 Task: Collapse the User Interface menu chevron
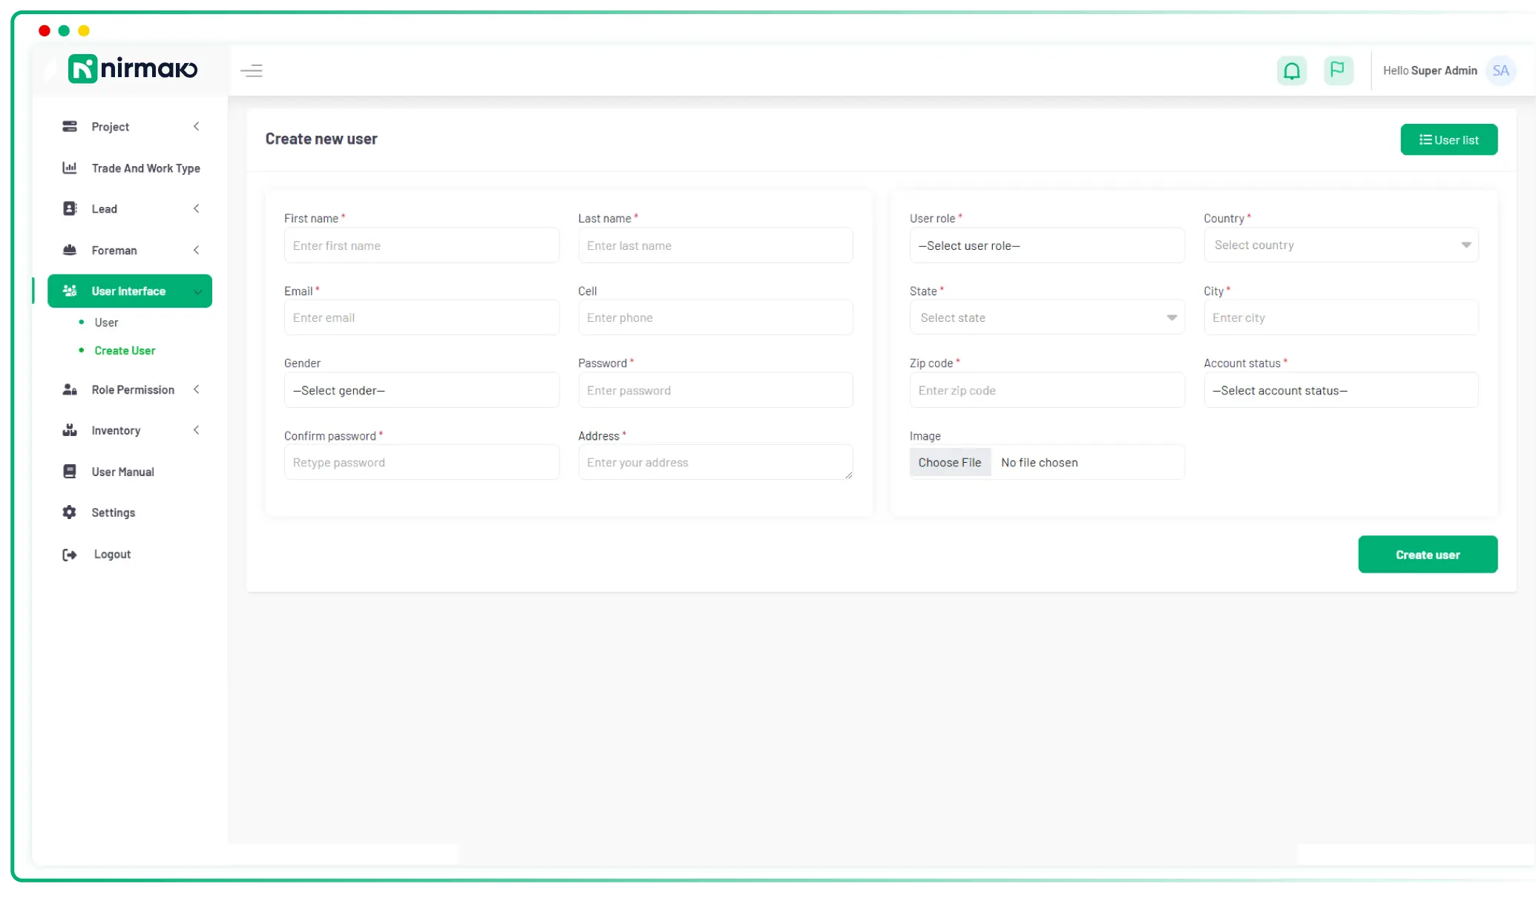point(198,291)
